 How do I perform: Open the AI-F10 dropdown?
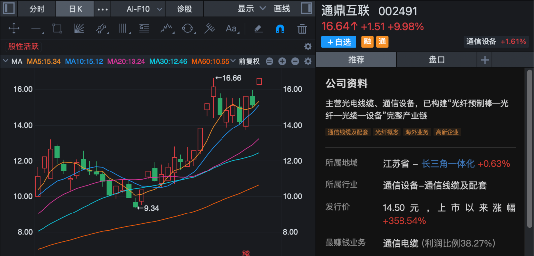coord(144,9)
